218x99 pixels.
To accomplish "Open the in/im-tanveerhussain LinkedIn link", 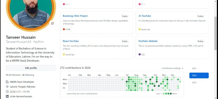I will coord(21,96).
